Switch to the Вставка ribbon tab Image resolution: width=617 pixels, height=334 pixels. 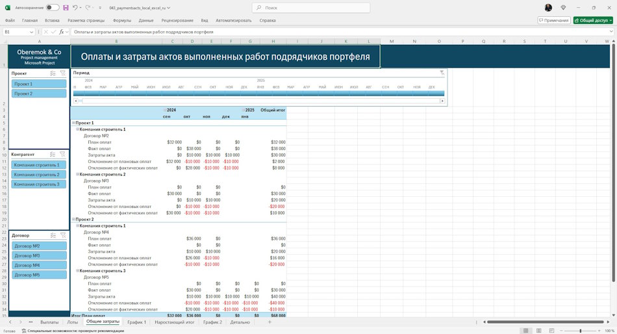click(52, 21)
